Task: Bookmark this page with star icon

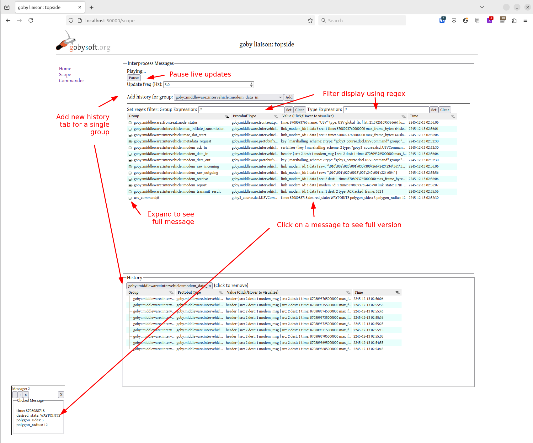Action: (310, 20)
